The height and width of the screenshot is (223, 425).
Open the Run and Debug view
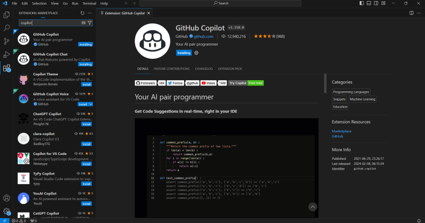(7, 54)
